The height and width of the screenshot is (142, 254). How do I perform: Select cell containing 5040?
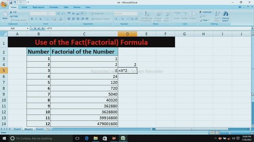point(84,94)
